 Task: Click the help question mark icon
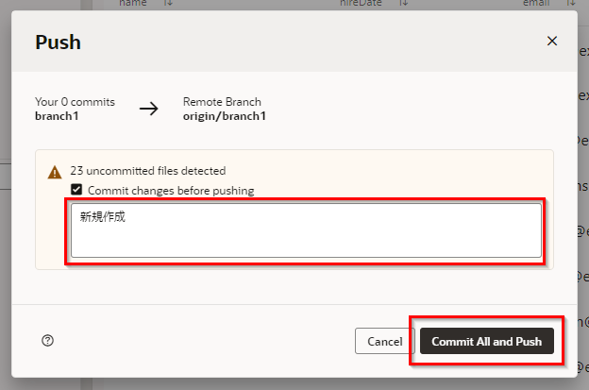[x=48, y=341]
